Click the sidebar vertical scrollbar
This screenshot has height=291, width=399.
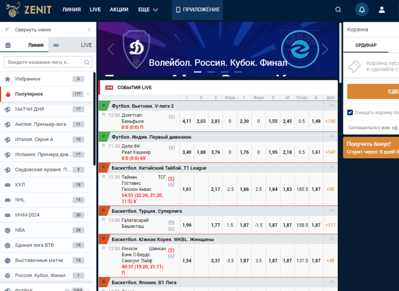(x=94, y=119)
